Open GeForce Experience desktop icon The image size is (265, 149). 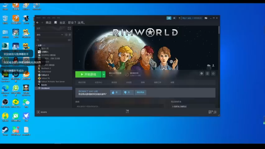[5, 76]
